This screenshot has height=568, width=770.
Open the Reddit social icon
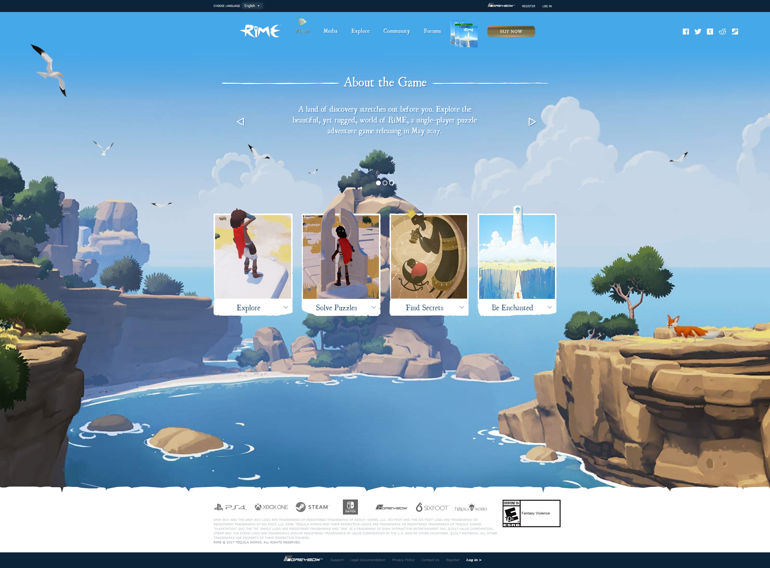pyautogui.click(x=722, y=32)
